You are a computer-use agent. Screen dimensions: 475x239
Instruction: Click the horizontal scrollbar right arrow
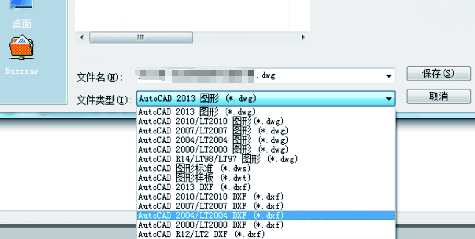pos(303,38)
